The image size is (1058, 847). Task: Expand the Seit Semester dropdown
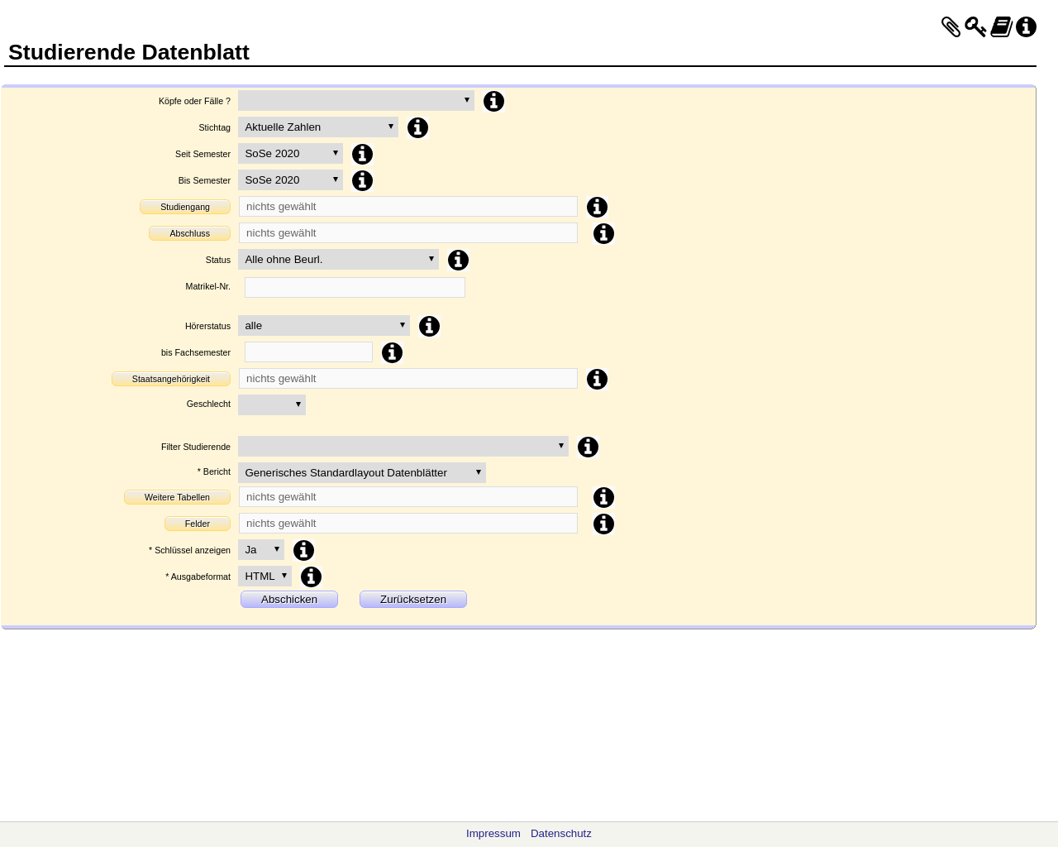pos(290,154)
